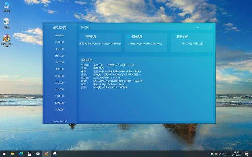Open the taskbar clock 12:38 date
Screen dimensions: 252x157
tap(237, 154)
